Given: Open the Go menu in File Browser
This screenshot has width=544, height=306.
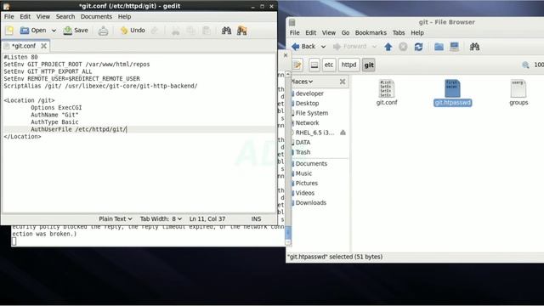Looking at the screenshot, I should (x=345, y=32).
